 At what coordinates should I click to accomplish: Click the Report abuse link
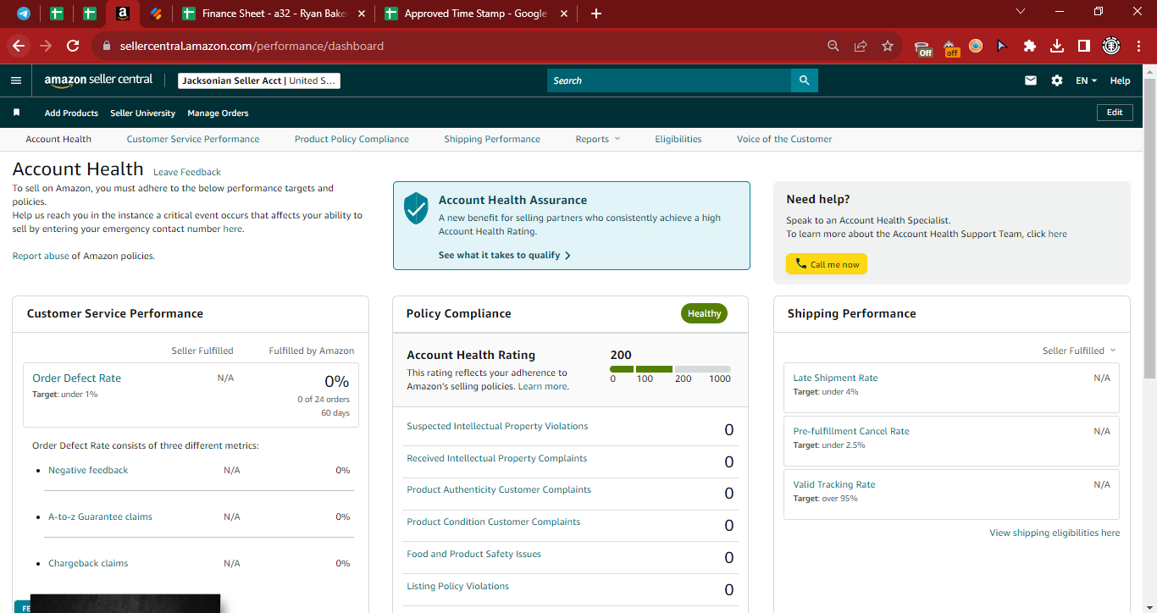tap(41, 256)
